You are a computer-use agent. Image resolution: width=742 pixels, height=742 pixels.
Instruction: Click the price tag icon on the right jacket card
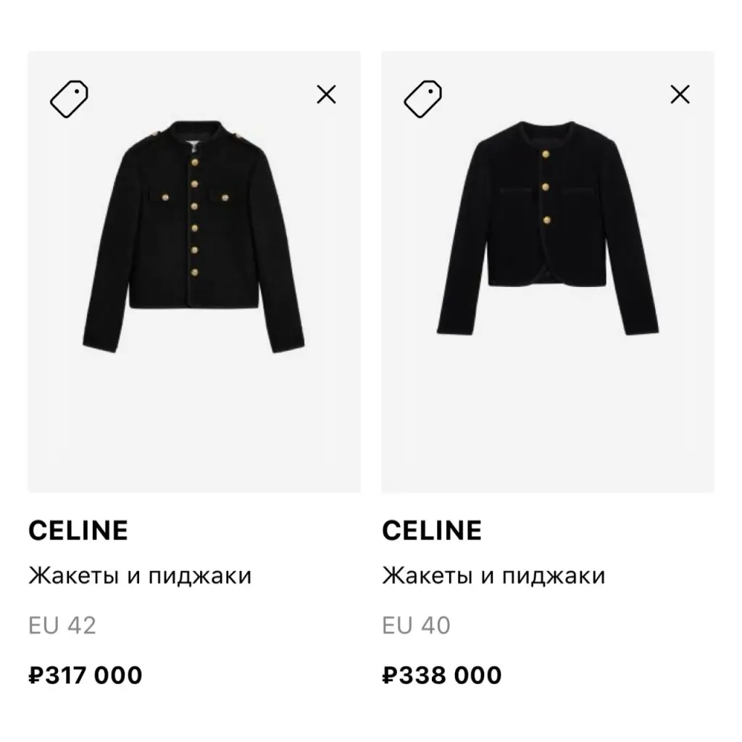pyautogui.click(x=422, y=99)
